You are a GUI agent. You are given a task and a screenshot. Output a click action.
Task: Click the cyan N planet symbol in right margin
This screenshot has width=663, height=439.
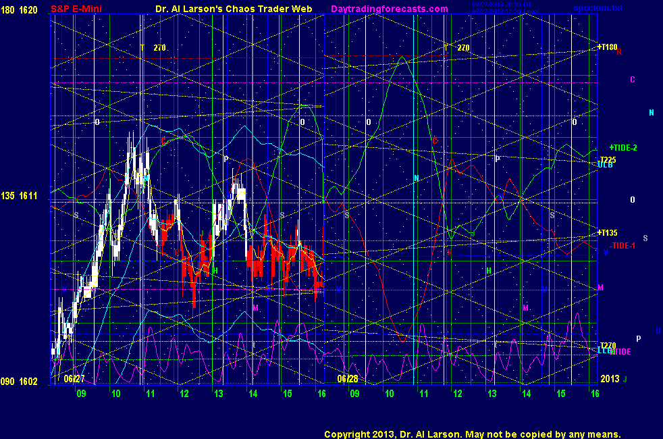652,113
